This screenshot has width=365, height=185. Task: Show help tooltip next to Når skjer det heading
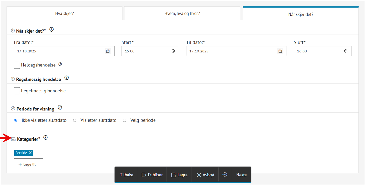[51, 30]
